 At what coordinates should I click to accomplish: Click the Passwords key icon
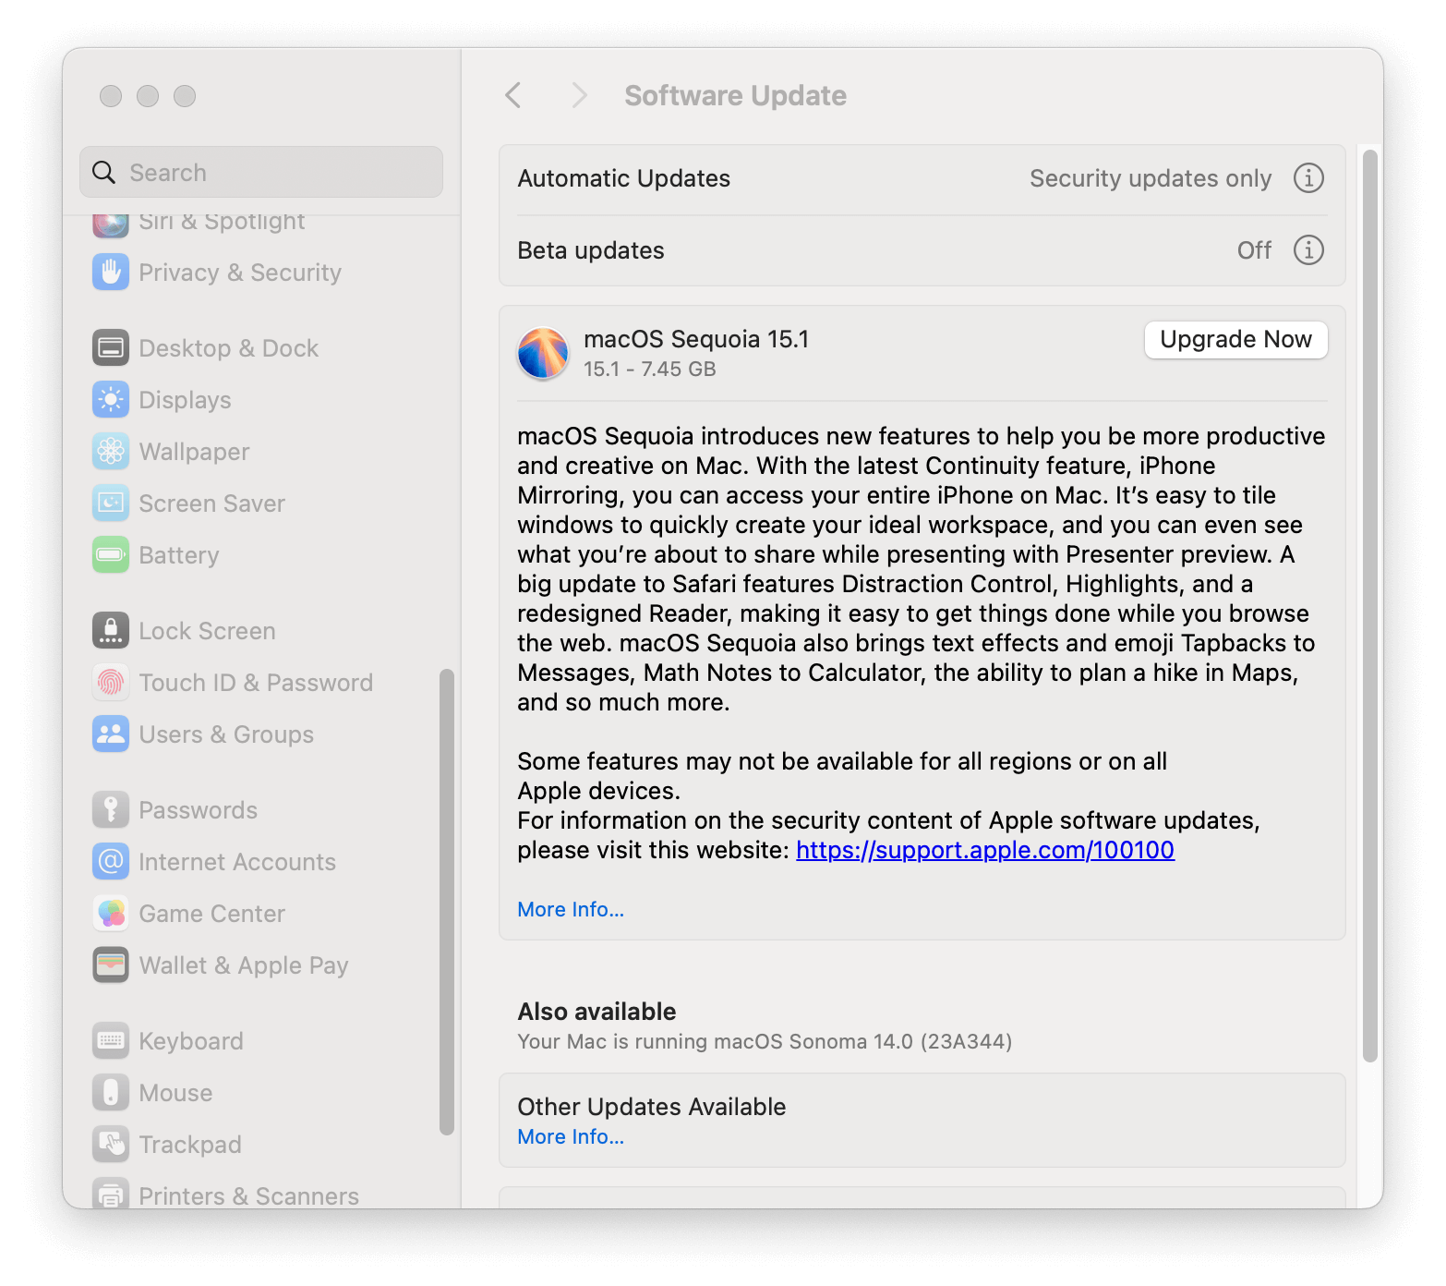[111, 809]
